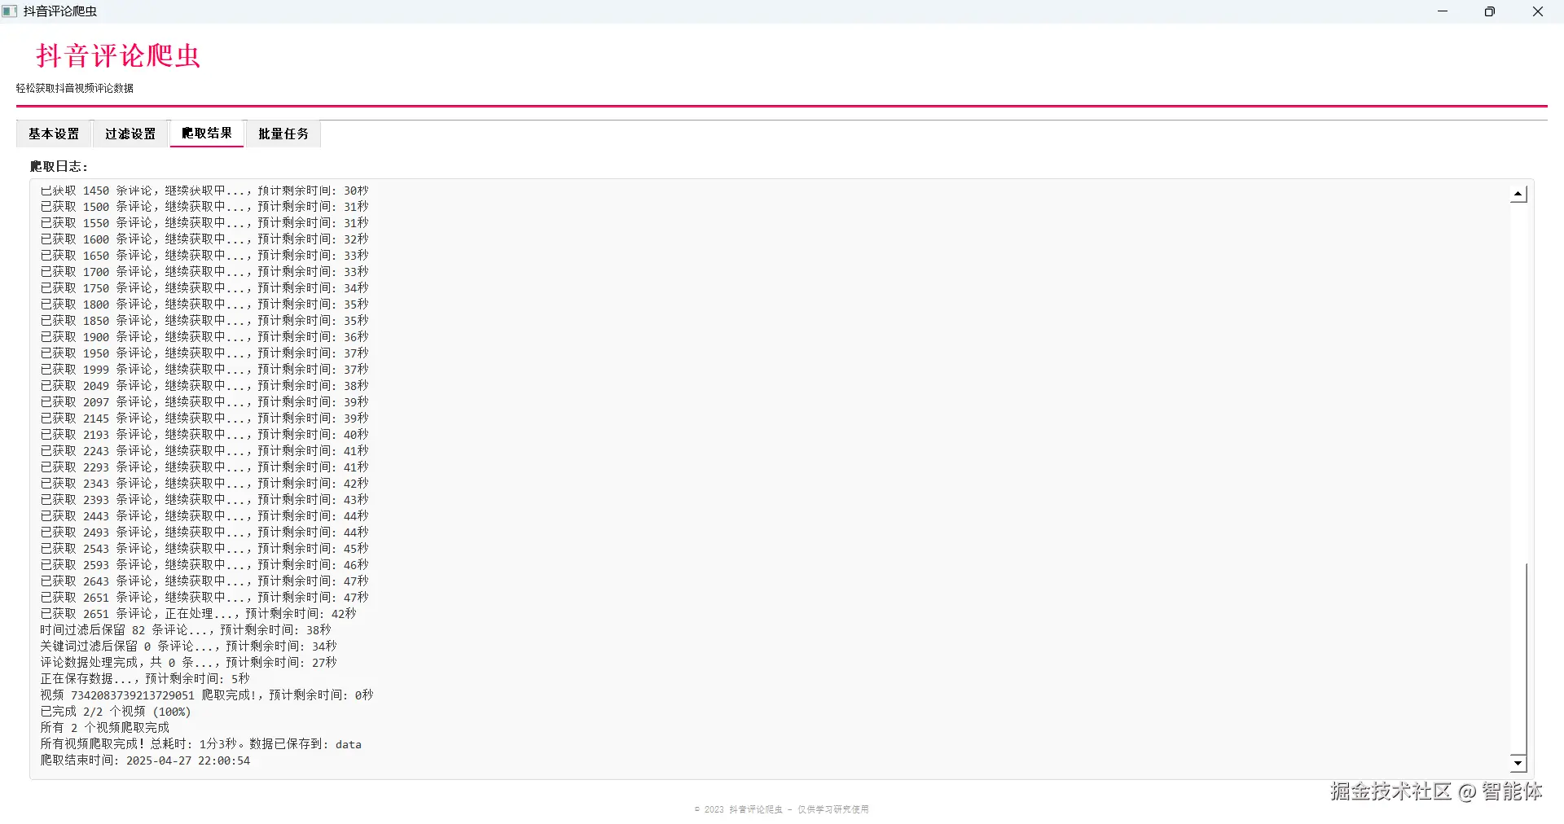The image size is (1564, 824).
Task: Click the line '已完成 2/2 个视频 (100%)'
Action: [x=116, y=712]
